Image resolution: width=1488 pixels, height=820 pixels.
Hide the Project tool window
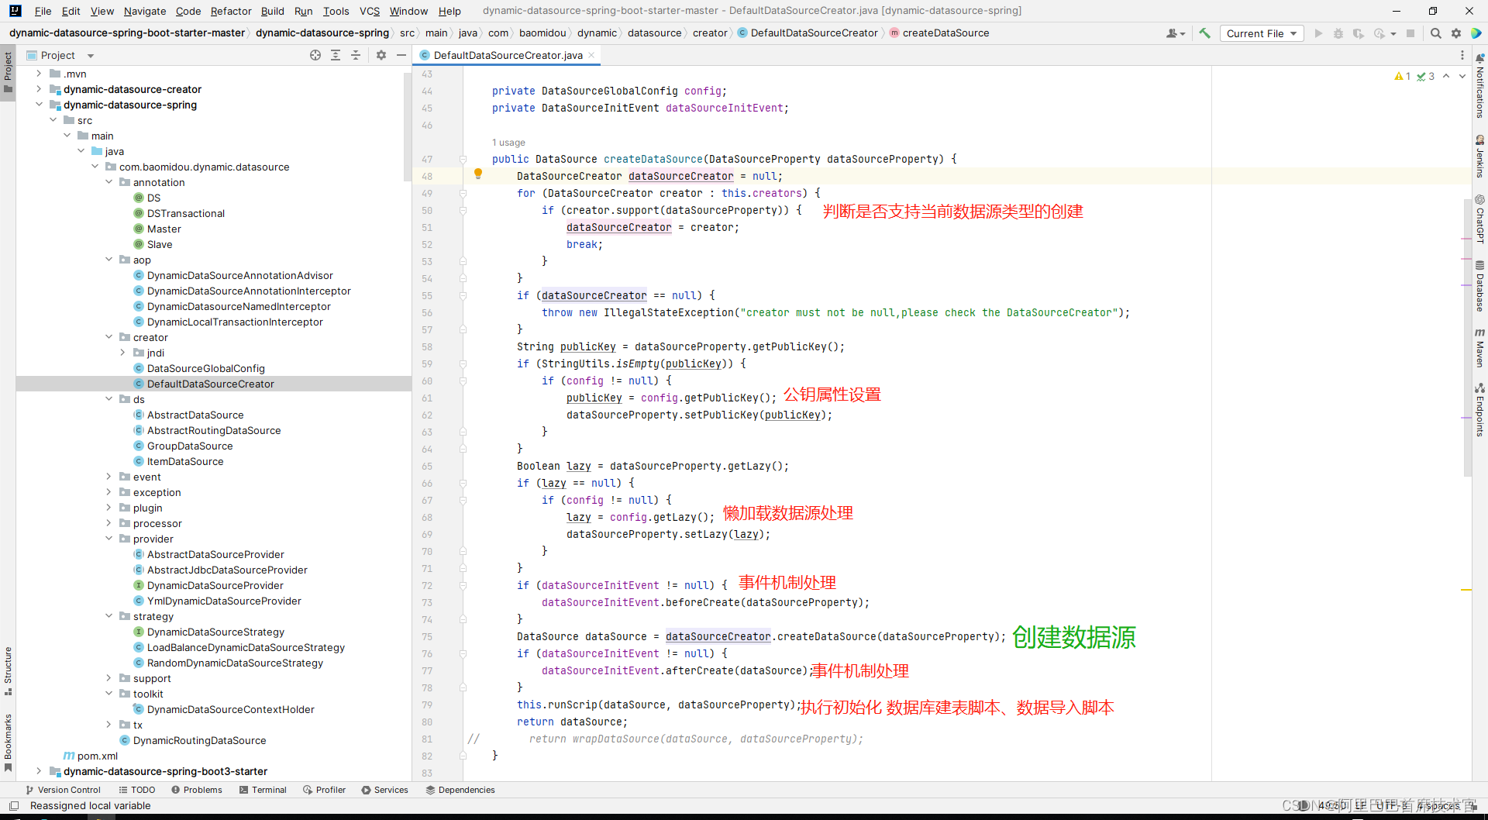(401, 55)
